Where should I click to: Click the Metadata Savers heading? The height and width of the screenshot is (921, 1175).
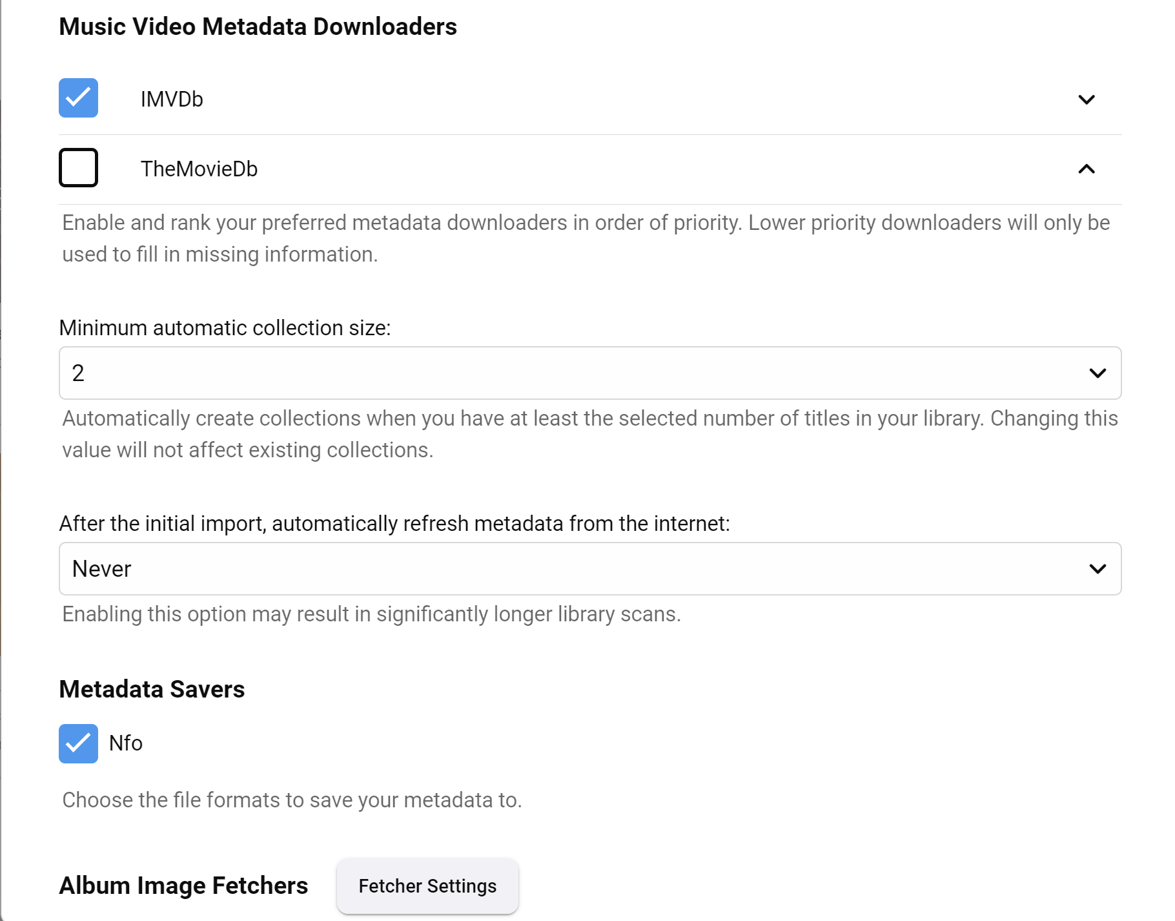click(x=152, y=690)
